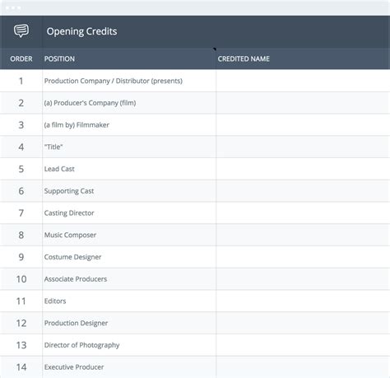Select the Opening Credits title
Image resolution: width=390 pixels, height=378 pixels.
pos(81,31)
